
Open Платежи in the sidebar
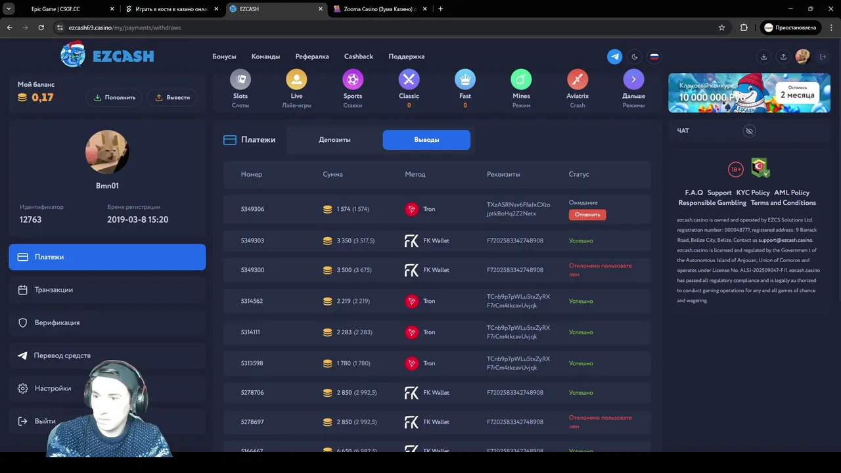tap(107, 257)
